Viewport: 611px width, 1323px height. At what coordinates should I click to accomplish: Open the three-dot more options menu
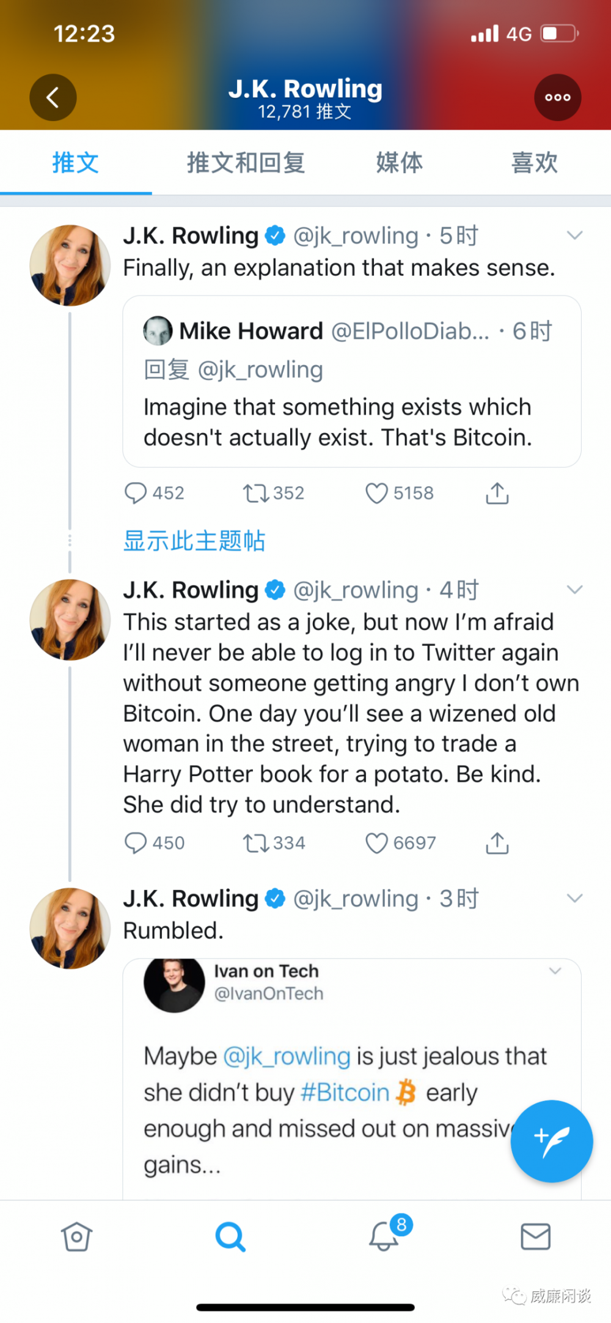pyautogui.click(x=557, y=97)
